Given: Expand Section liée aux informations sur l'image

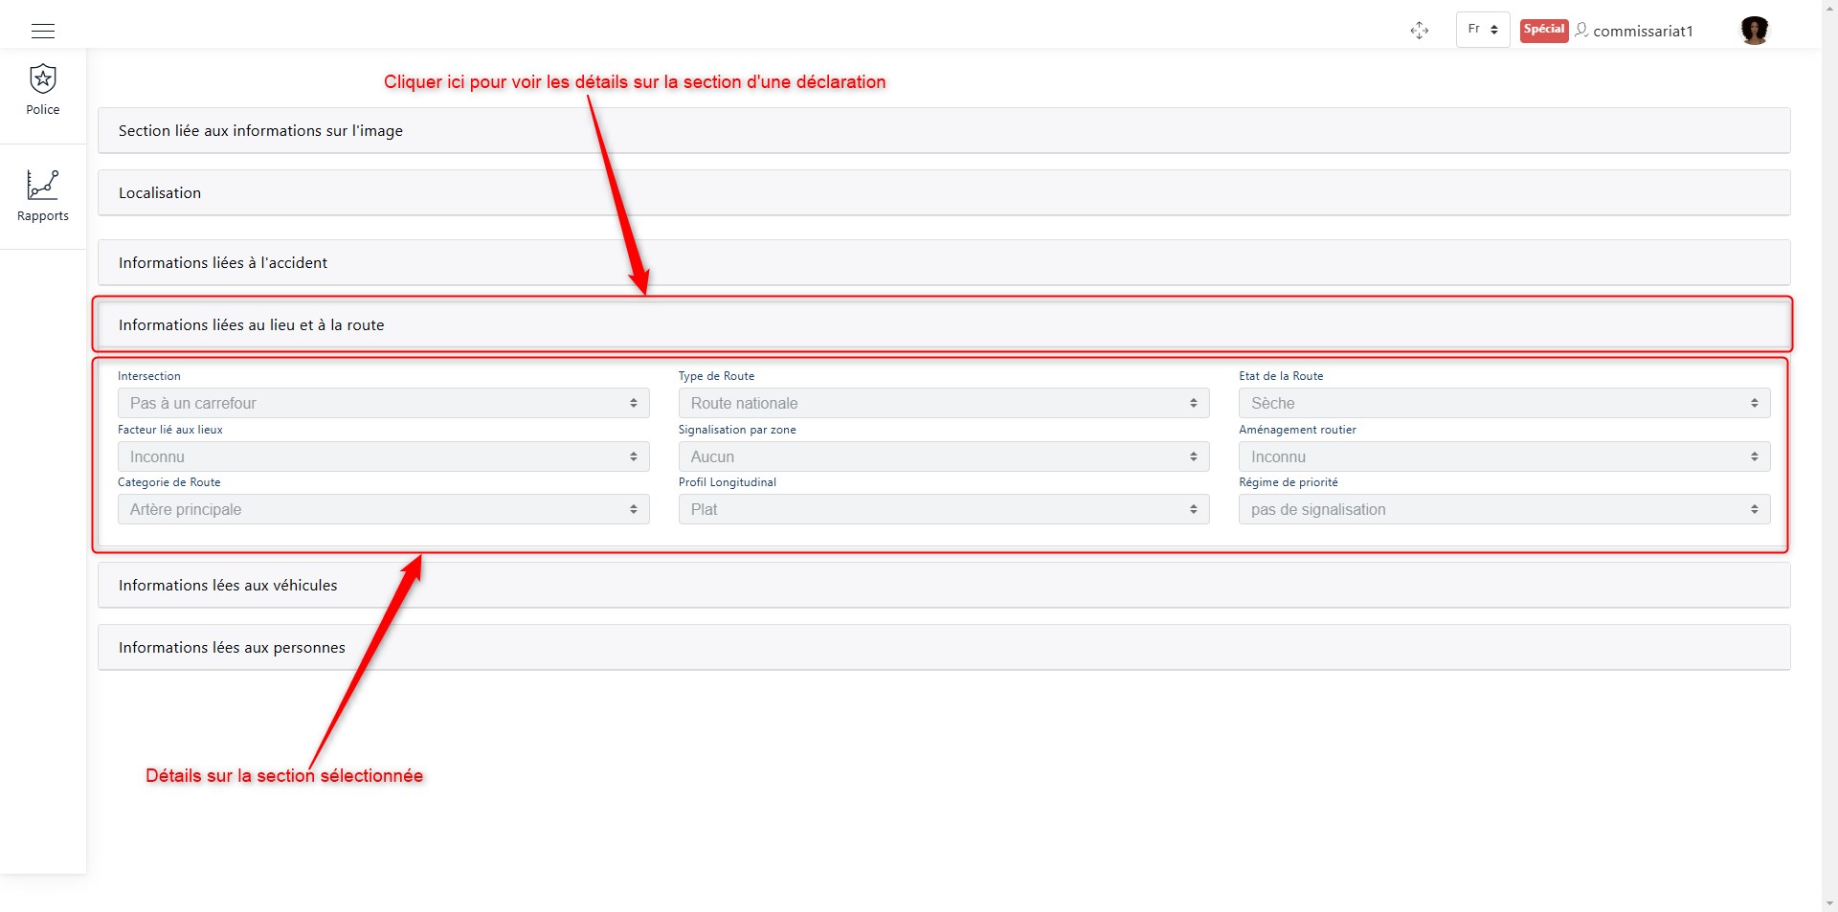Looking at the screenshot, I should [x=944, y=130].
